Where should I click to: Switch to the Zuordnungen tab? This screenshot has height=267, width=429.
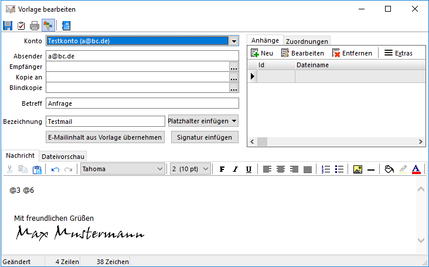pyautogui.click(x=307, y=41)
